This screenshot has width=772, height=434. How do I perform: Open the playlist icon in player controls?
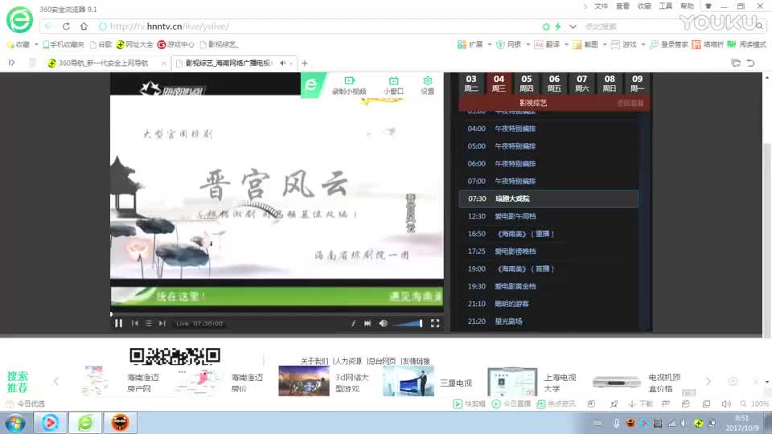click(148, 323)
